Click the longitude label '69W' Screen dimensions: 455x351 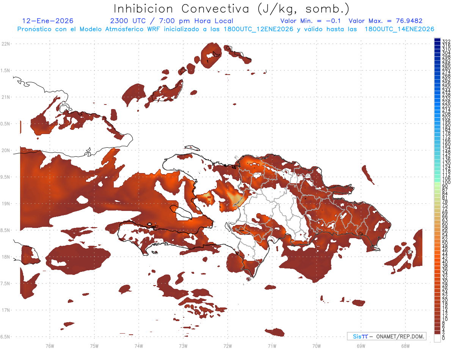(361, 346)
